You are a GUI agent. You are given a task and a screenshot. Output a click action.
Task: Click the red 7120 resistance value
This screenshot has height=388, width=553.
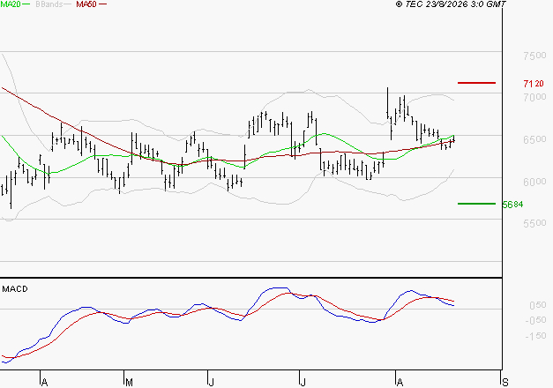pyautogui.click(x=534, y=84)
